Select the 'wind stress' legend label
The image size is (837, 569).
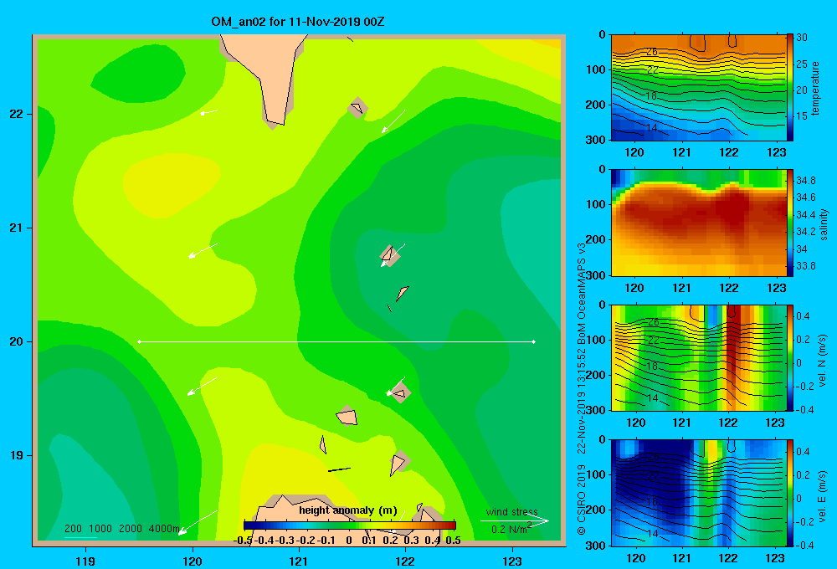click(511, 511)
